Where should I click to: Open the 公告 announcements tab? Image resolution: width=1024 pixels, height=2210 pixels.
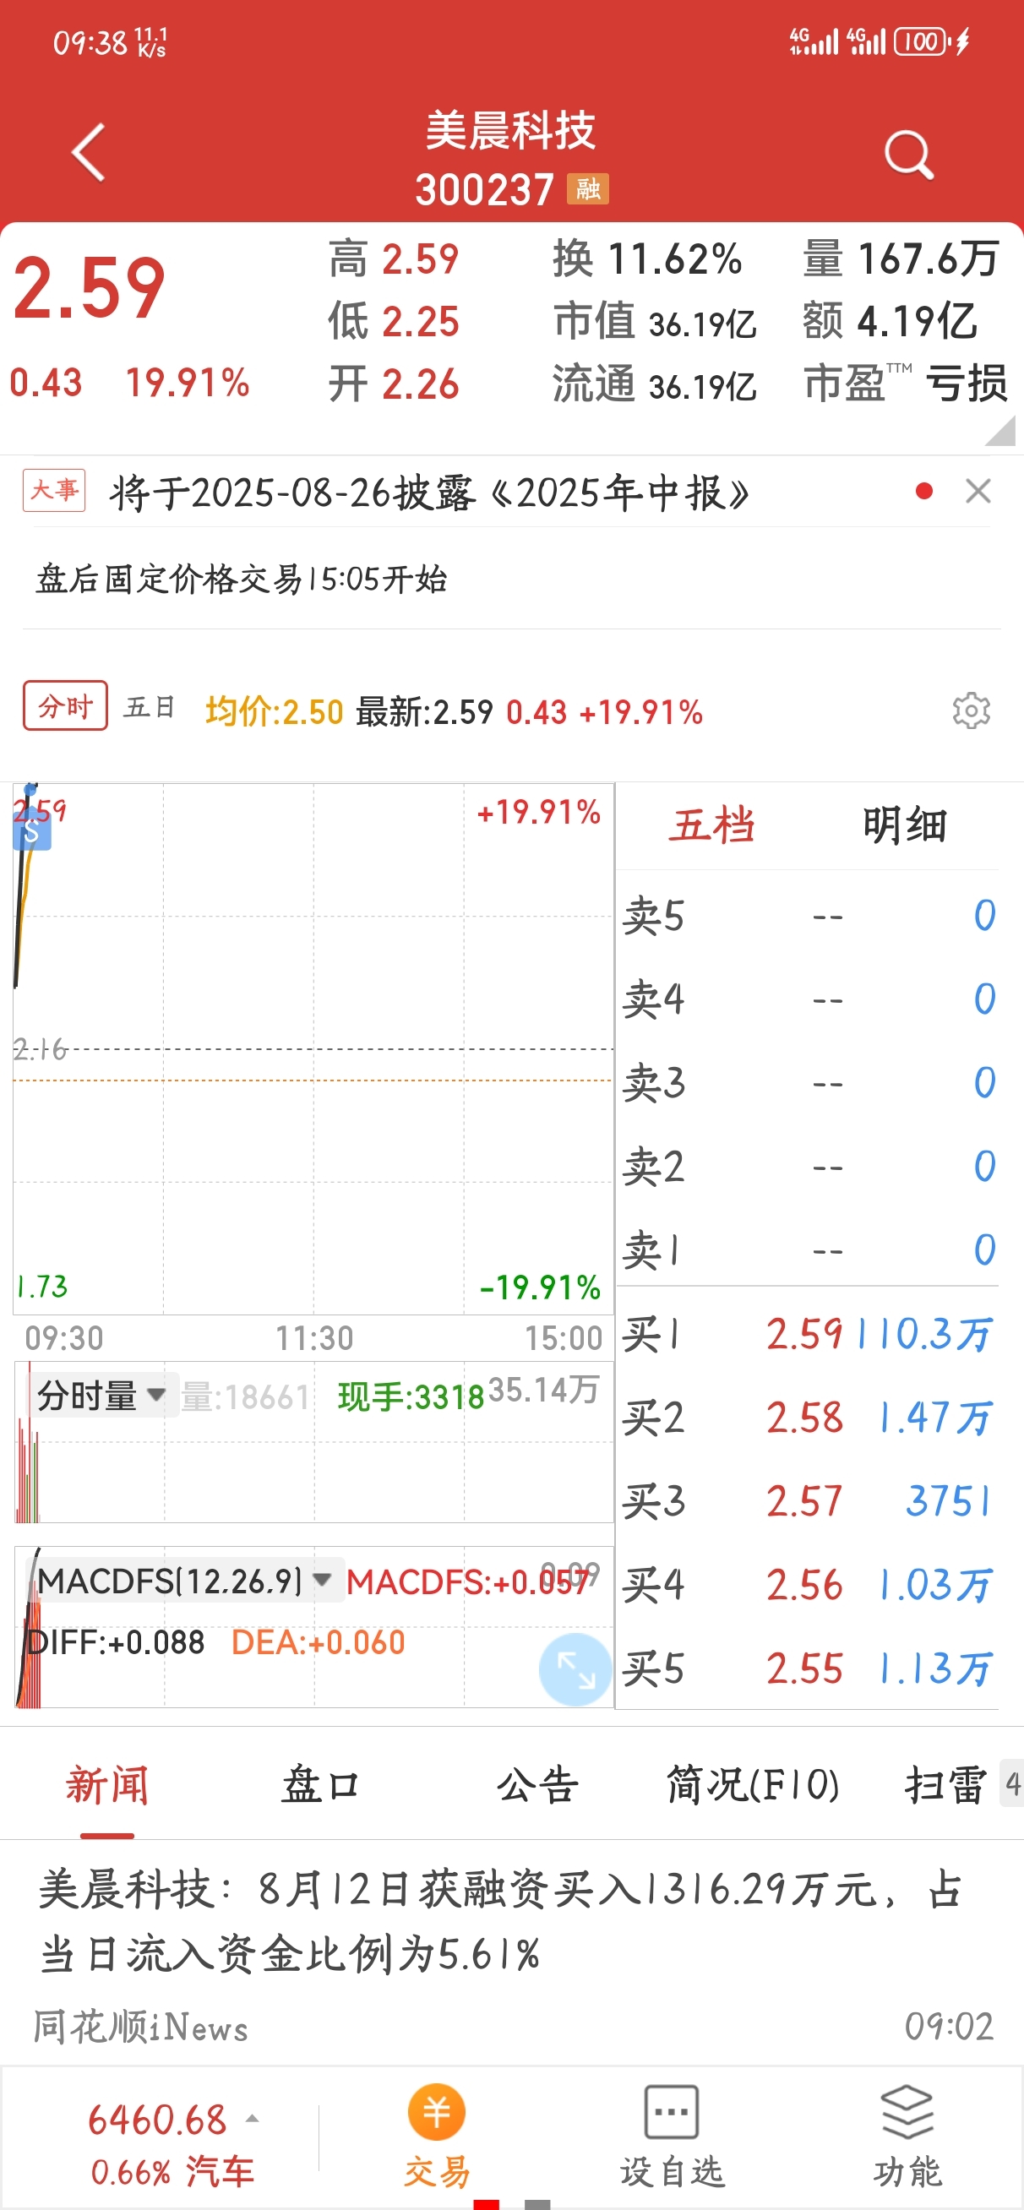(x=537, y=1785)
